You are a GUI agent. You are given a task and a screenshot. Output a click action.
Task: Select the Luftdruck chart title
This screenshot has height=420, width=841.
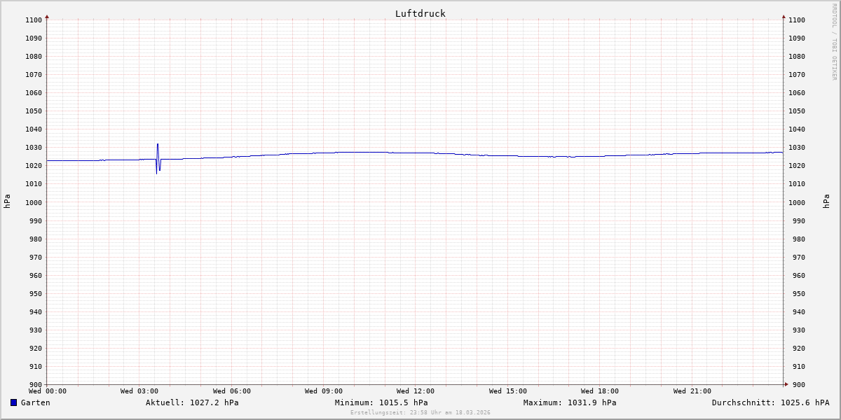pyautogui.click(x=420, y=13)
